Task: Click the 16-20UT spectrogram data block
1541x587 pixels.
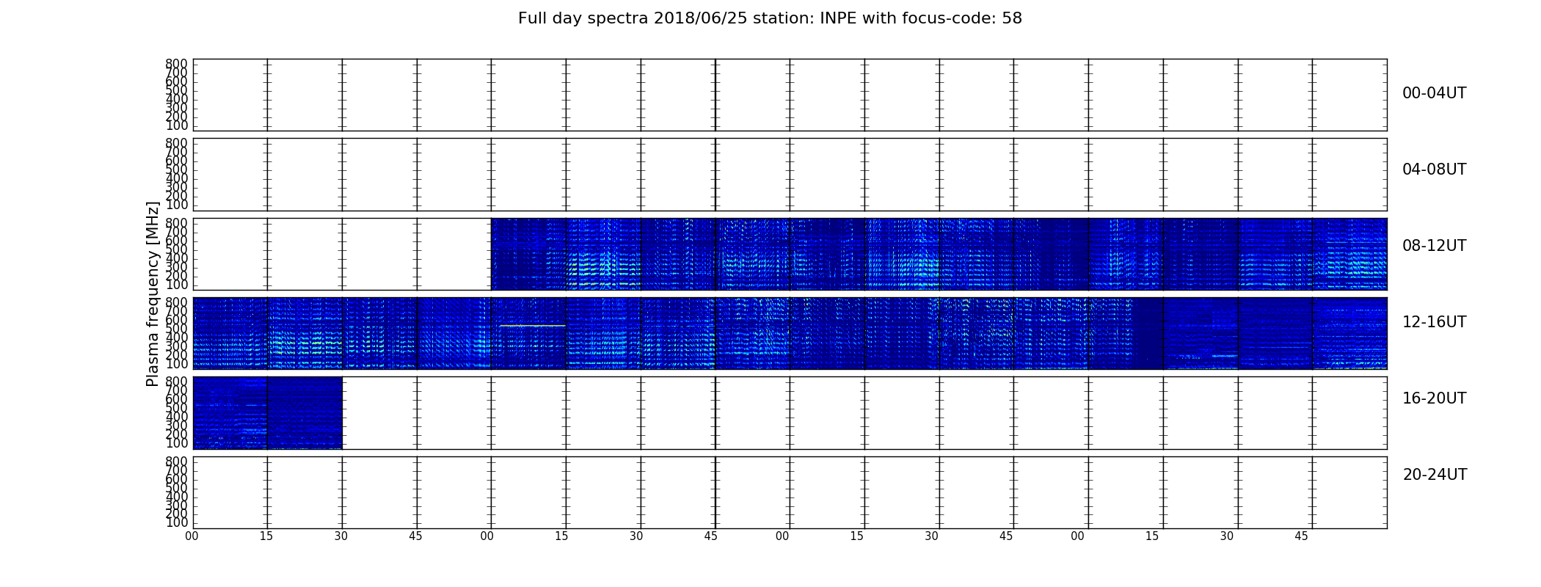Action: point(267,413)
